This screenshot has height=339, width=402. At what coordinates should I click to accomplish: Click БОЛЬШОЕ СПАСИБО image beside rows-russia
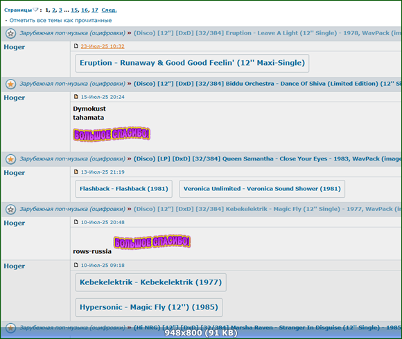[152, 242]
